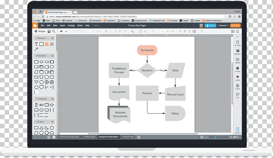The image size is (273, 158).
Task: Toggle bold text formatting
Action: [106, 31]
